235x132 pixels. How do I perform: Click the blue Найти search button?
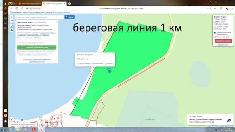pyautogui.click(x=69, y=17)
